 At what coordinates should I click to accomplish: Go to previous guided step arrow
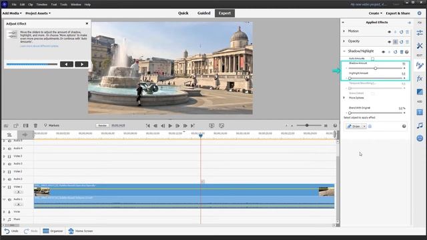(x=67, y=64)
